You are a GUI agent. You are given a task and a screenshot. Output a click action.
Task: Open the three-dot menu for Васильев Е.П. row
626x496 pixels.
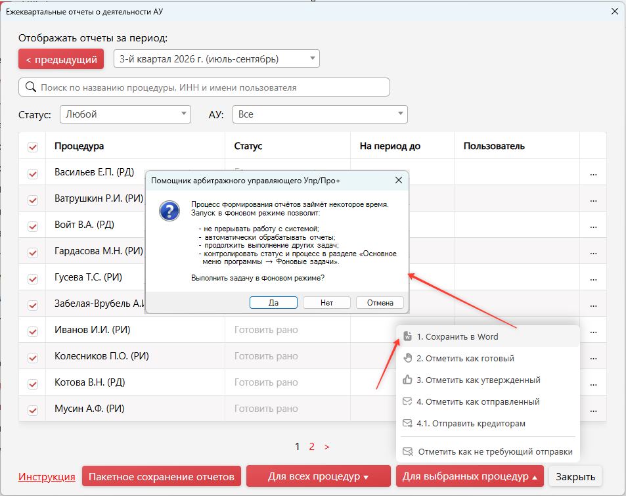pos(593,175)
